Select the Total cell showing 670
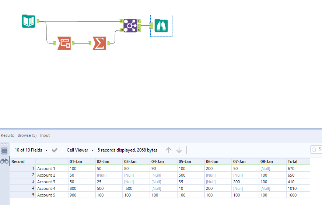Viewport: 322px width, 205px height. pyautogui.click(x=298, y=168)
